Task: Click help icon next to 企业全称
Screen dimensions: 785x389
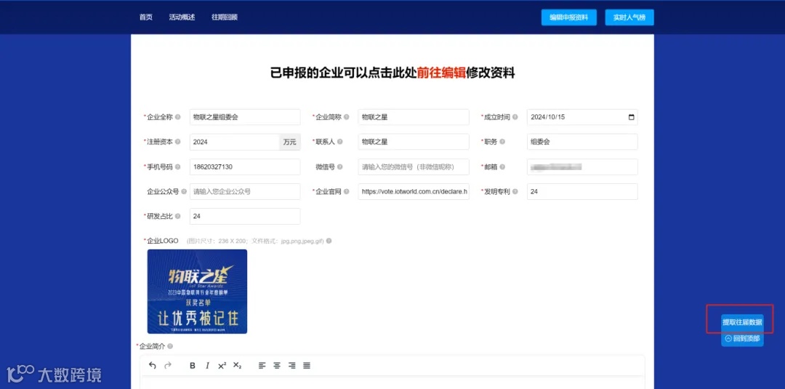Action: (x=178, y=117)
